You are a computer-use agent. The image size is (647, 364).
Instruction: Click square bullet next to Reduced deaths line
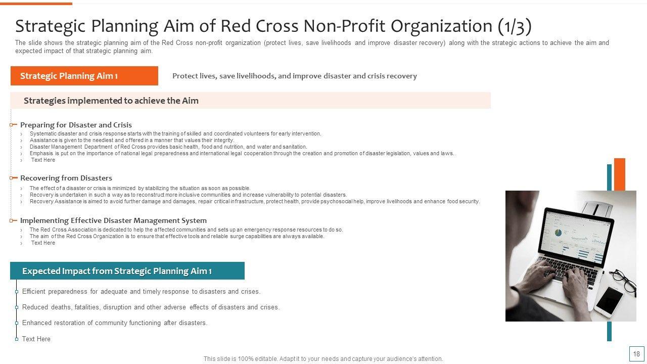pyautogui.click(x=17, y=307)
